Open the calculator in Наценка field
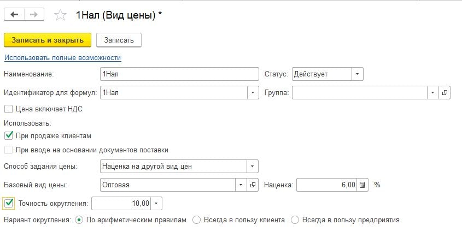462x249 pixels. (x=362, y=185)
